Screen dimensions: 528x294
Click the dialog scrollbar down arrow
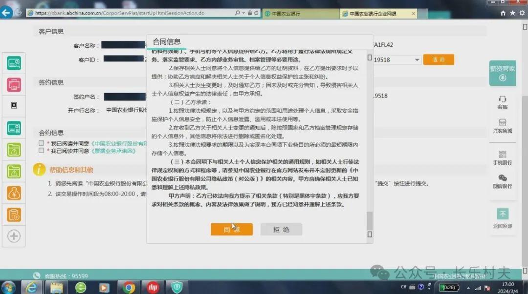coord(370,234)
